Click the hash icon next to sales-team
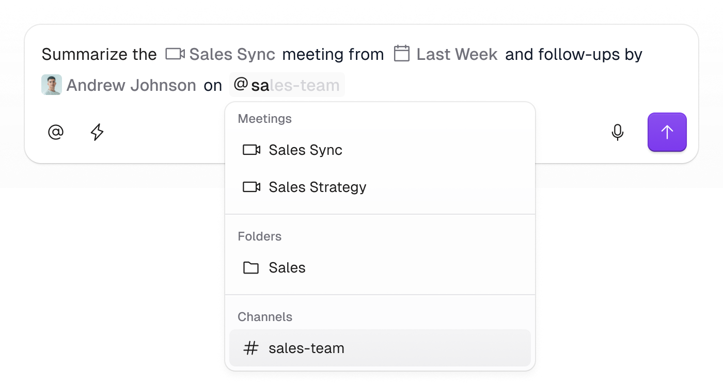Image resolution: width=723 pixels, height=384 pixels. tap(251, 348)
